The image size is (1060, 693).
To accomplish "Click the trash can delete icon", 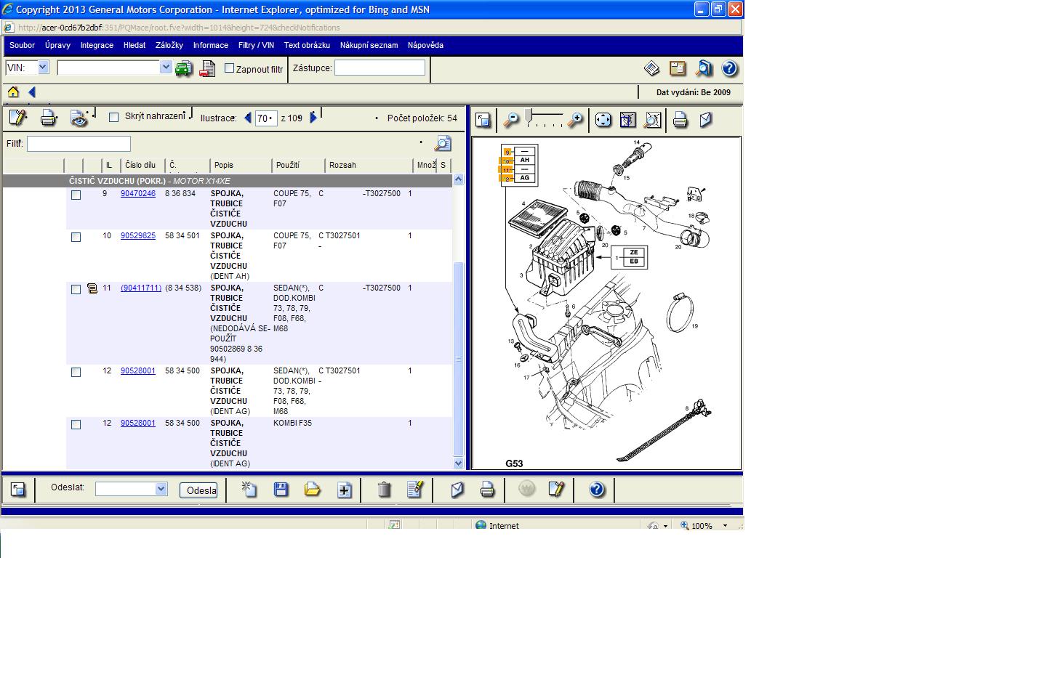I will coord(384,490).
